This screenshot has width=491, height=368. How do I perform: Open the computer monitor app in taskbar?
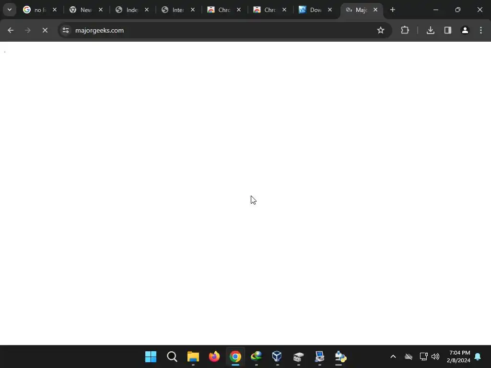click(319, 356)
